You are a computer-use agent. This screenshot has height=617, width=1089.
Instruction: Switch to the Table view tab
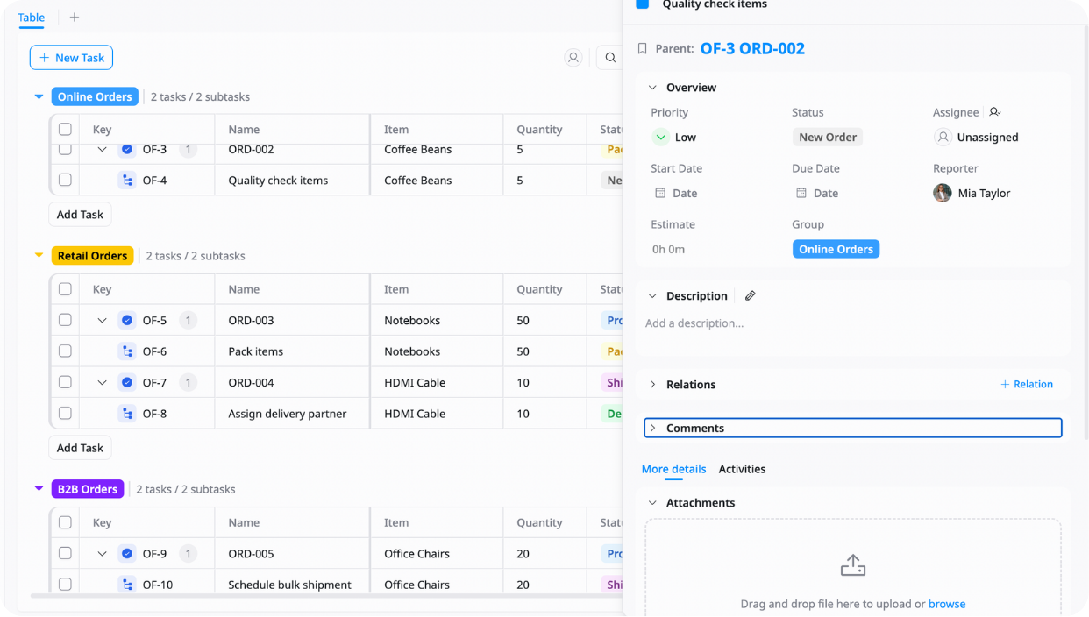click(32, 18)
